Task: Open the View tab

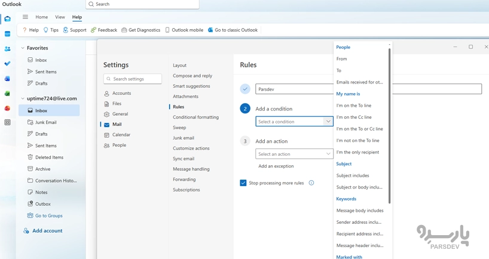Action: tap(60, 17)
